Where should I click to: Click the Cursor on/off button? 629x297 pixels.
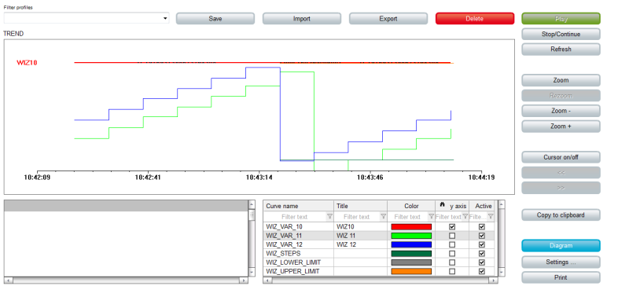coord(561,157)
